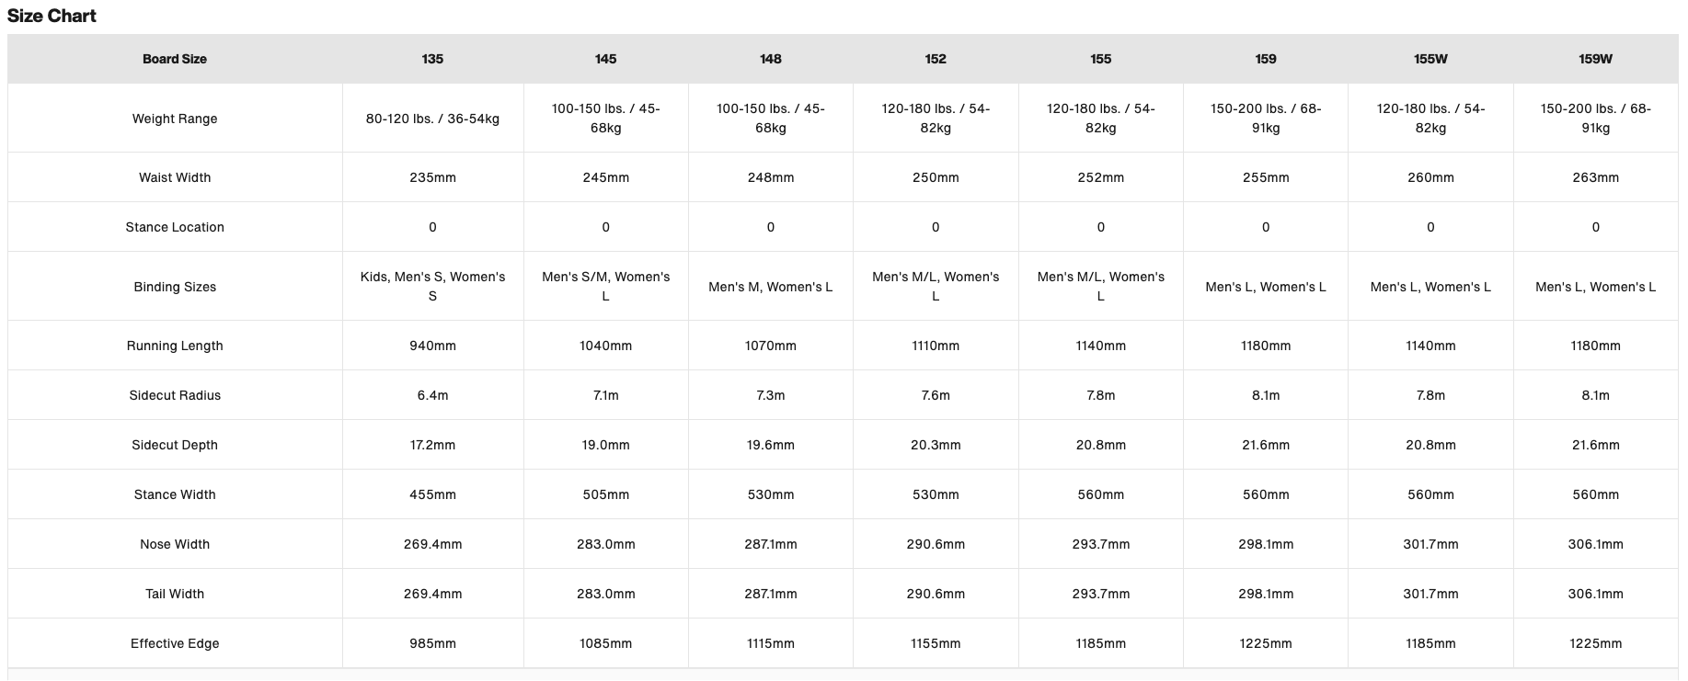Click the Waist Width row label

coord(175,177)
